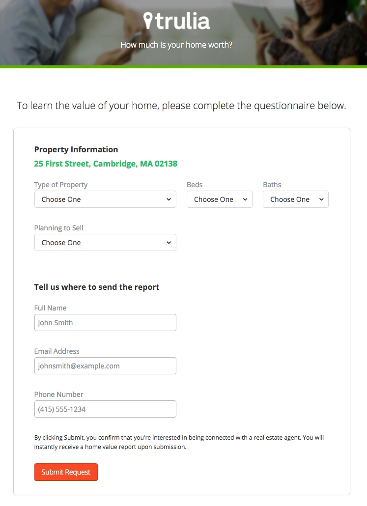Expand the Beds dropdown

pyautogui.click(x=220, y=199)
